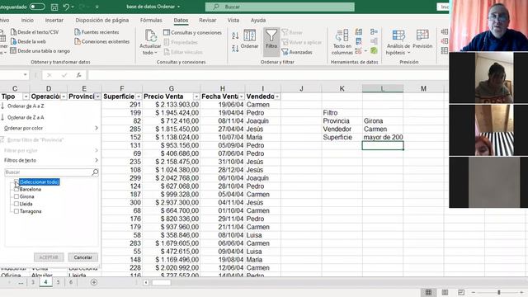
Task: Click cell containing mayor de 200
Action: (383, 138)
